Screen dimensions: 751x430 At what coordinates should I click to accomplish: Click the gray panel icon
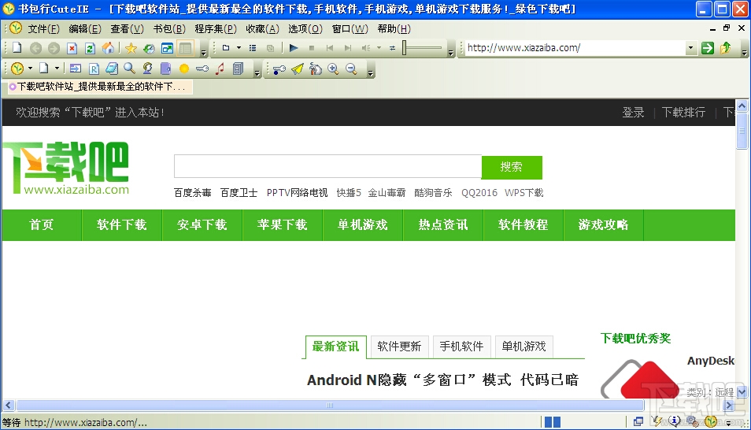pos(238,69)
